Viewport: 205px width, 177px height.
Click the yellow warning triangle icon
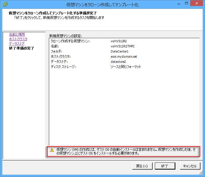(52, 150)
